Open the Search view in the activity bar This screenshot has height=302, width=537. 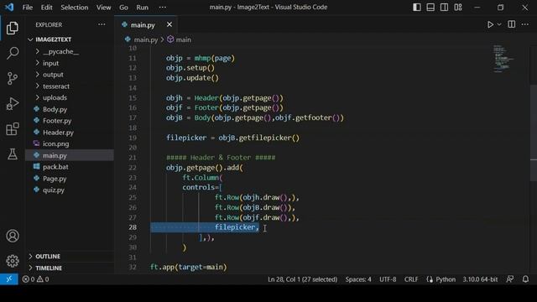pyautogui.click(x=13, y=53)
